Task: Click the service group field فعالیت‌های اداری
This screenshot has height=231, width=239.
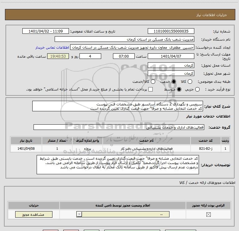Action: [119, 127]
